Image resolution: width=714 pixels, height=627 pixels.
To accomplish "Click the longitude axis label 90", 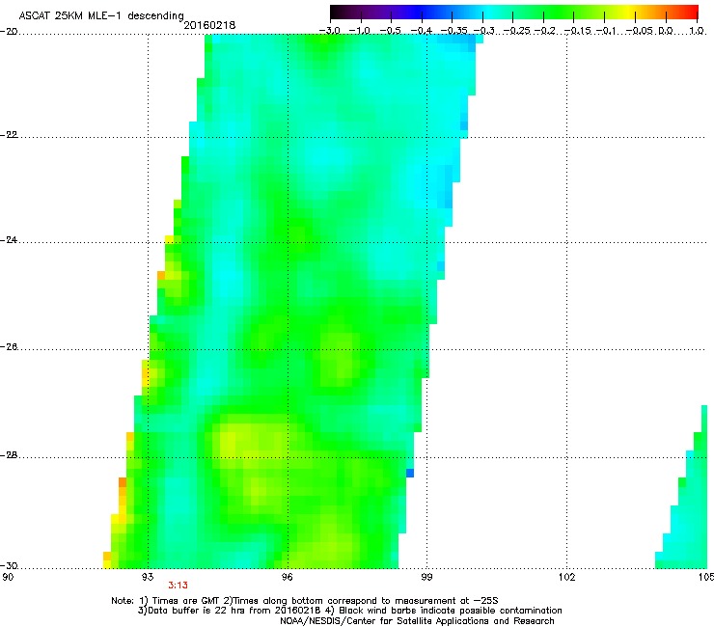I will pyautogui.click(x=8, y=577).
